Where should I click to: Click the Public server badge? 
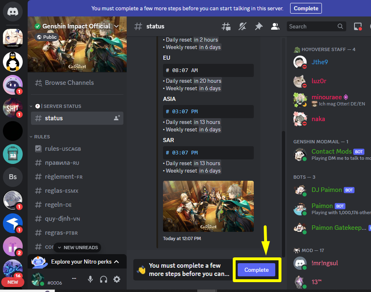point(47,37)
